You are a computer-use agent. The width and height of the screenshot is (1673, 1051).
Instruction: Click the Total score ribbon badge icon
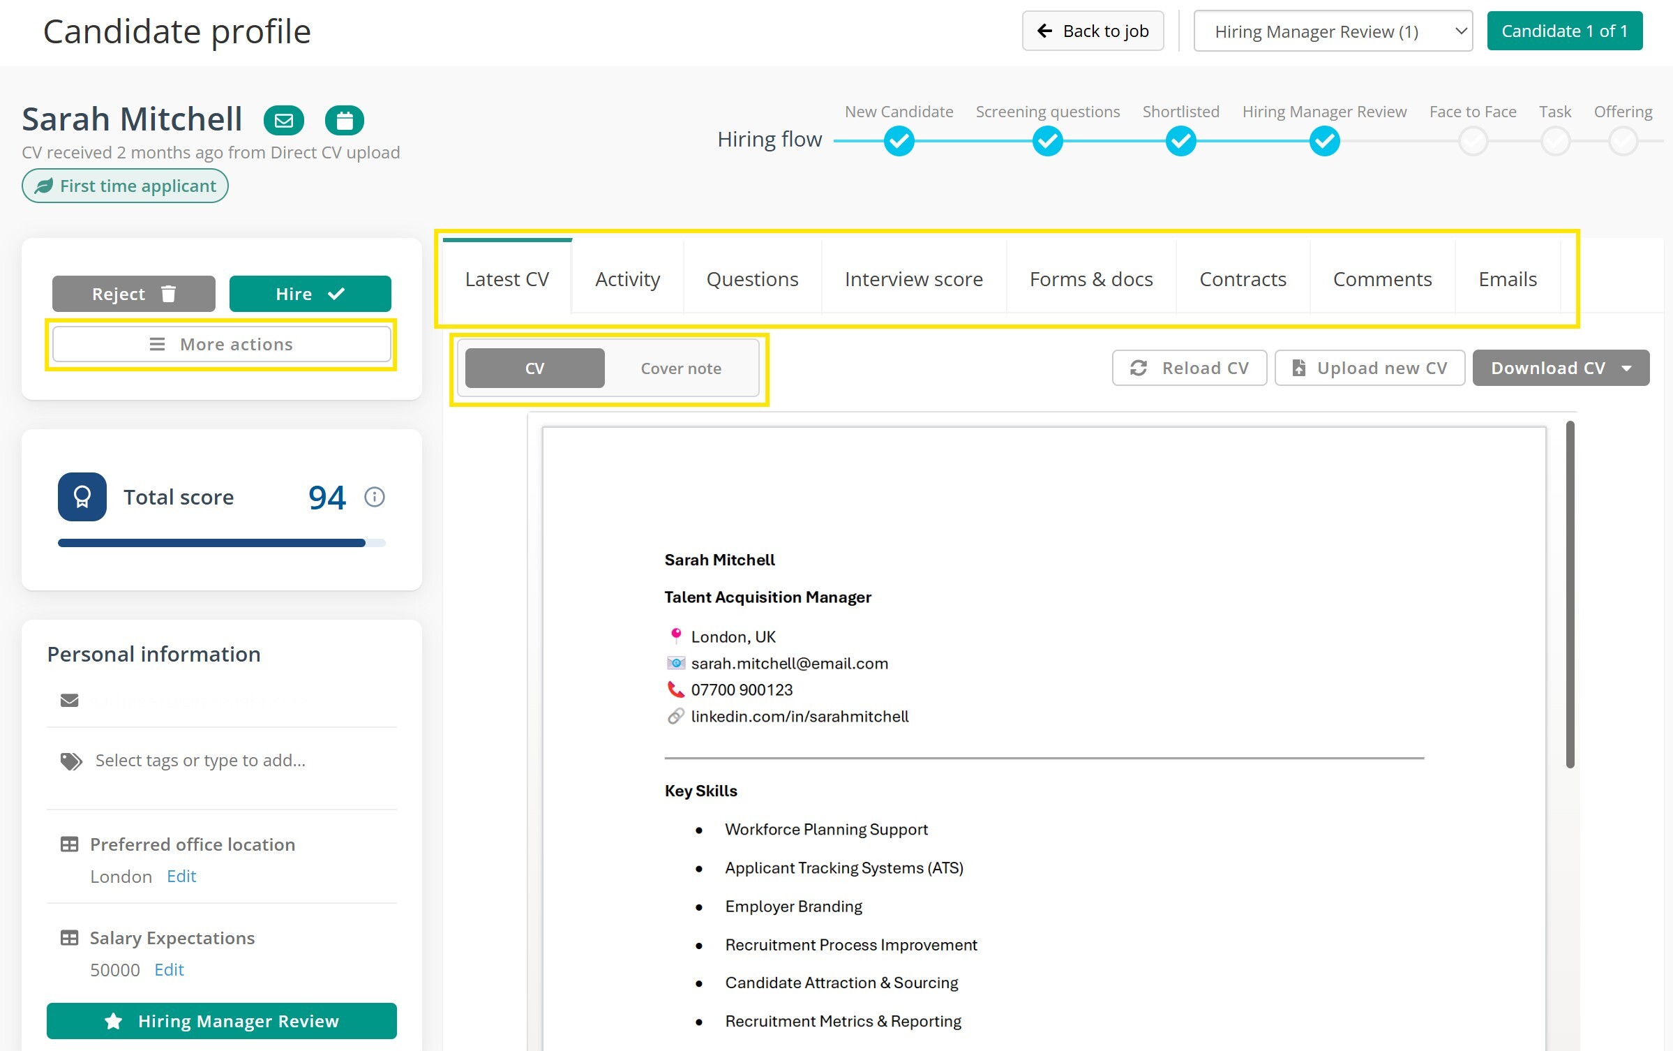[x=82, y=497]
